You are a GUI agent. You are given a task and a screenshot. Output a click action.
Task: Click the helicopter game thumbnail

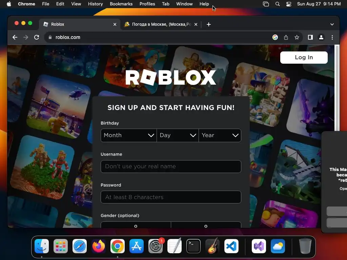pos(59,106)
